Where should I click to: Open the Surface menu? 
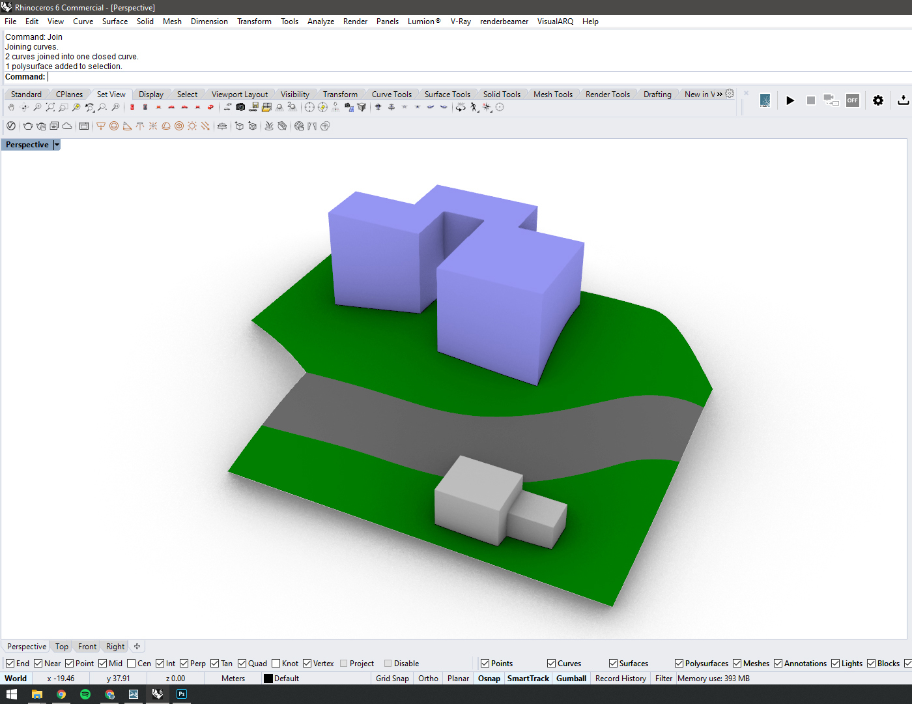pyautogui.click(x=115, y=22)
